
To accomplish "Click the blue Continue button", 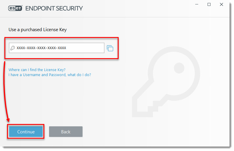I will point(26,132).
